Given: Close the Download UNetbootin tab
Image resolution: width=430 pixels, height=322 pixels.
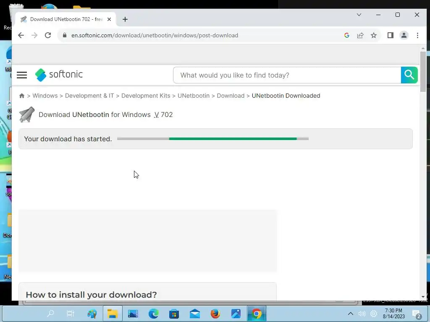Looking at the screenshot, I should (x=109, y=19).
